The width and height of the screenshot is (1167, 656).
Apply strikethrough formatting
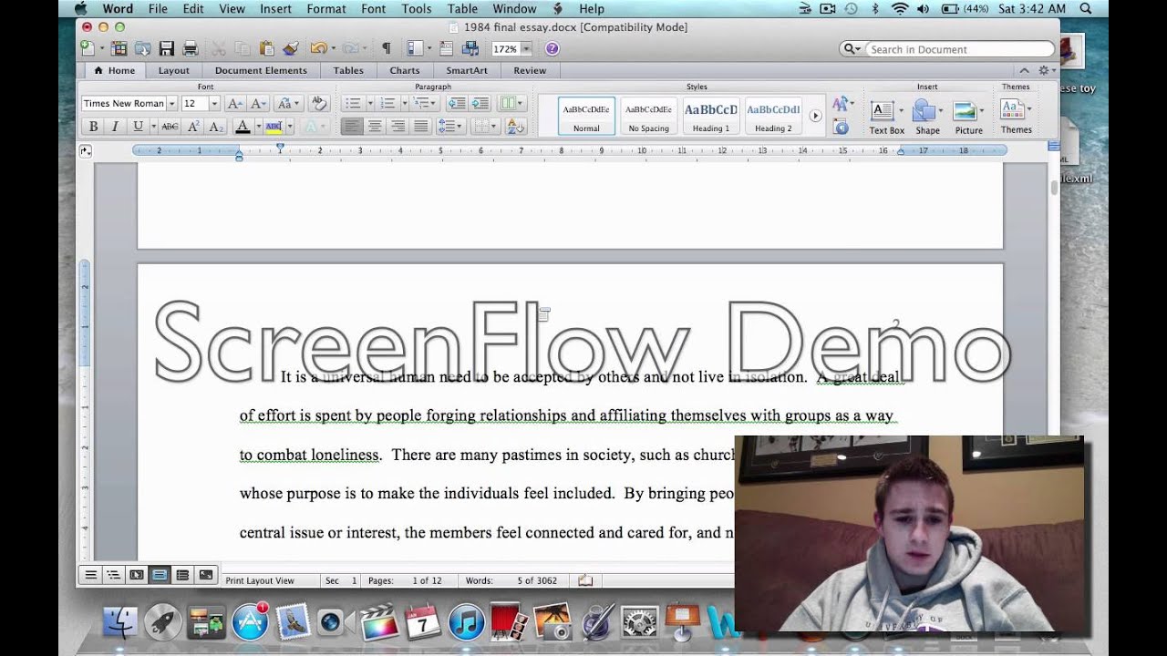(170, 127)
